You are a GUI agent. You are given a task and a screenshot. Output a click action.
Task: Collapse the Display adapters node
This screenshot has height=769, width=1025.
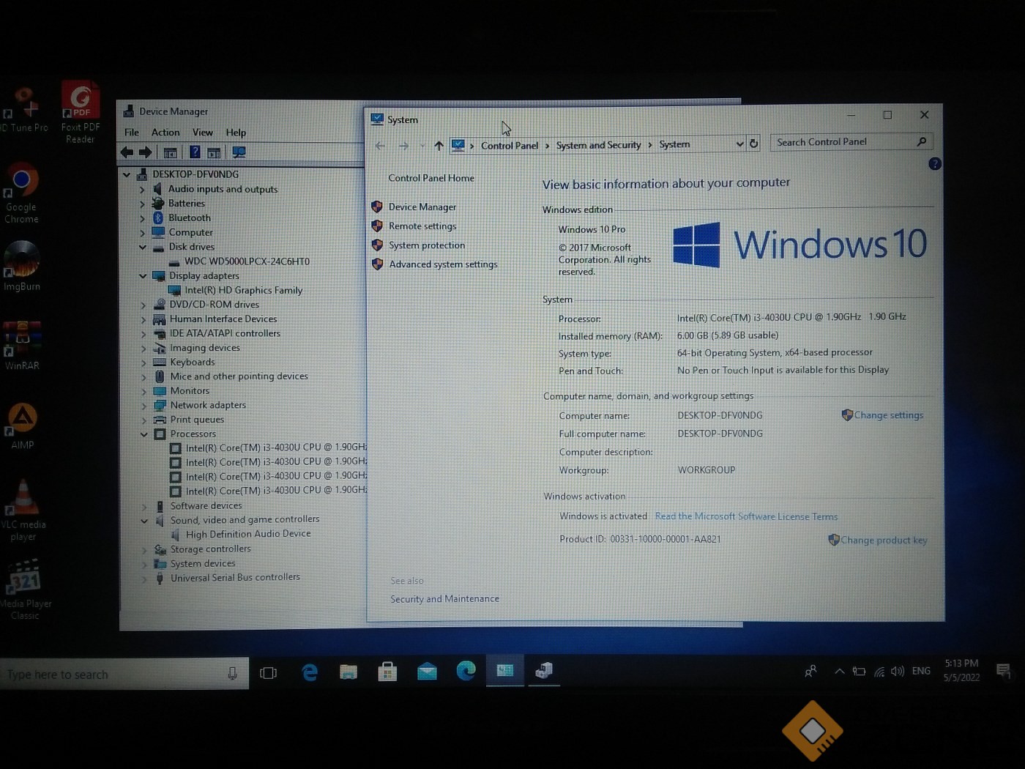coord(143,276)
